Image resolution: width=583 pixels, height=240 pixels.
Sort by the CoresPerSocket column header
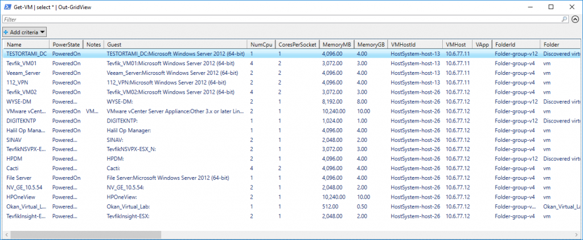click(x=297, y=44)
